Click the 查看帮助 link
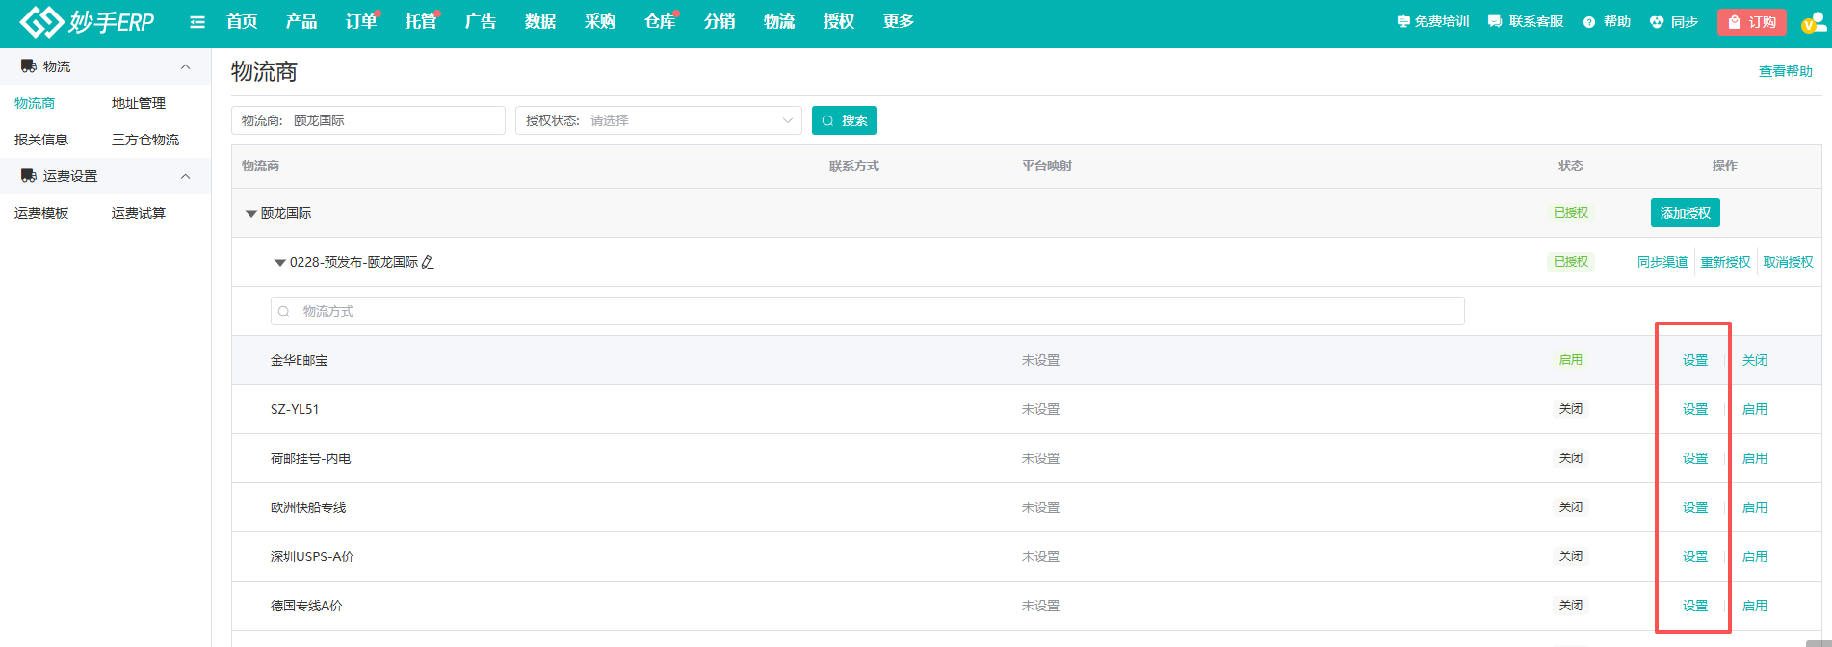This screenshot has height=647, width=1832. pos(1785,71)
